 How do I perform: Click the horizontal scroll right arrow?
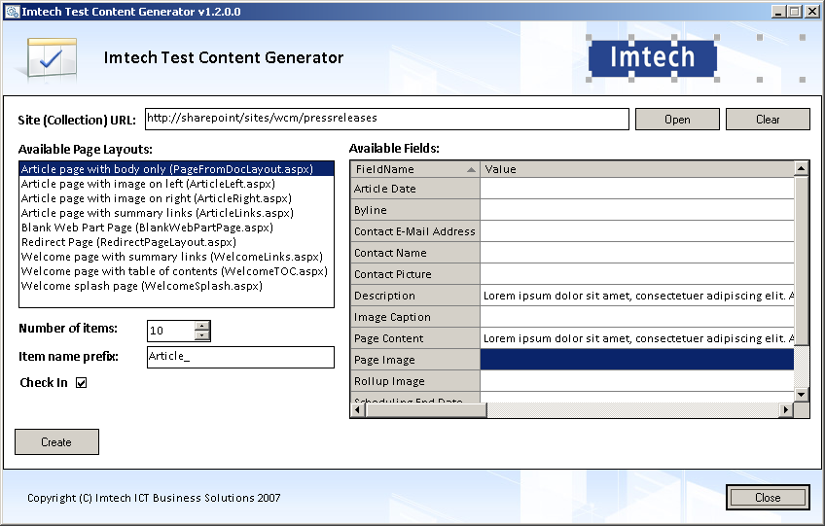pyautogui.click(x=786, y=409)
